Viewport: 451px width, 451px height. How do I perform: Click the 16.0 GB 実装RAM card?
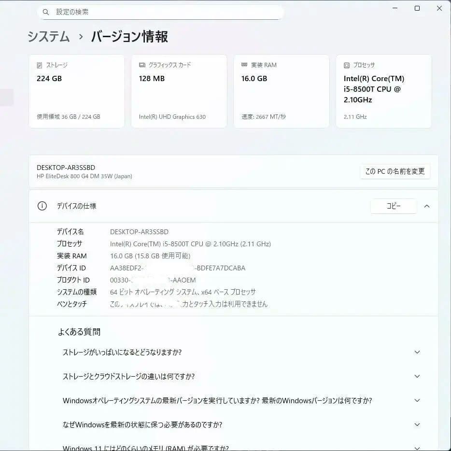(x=281, y=91)
